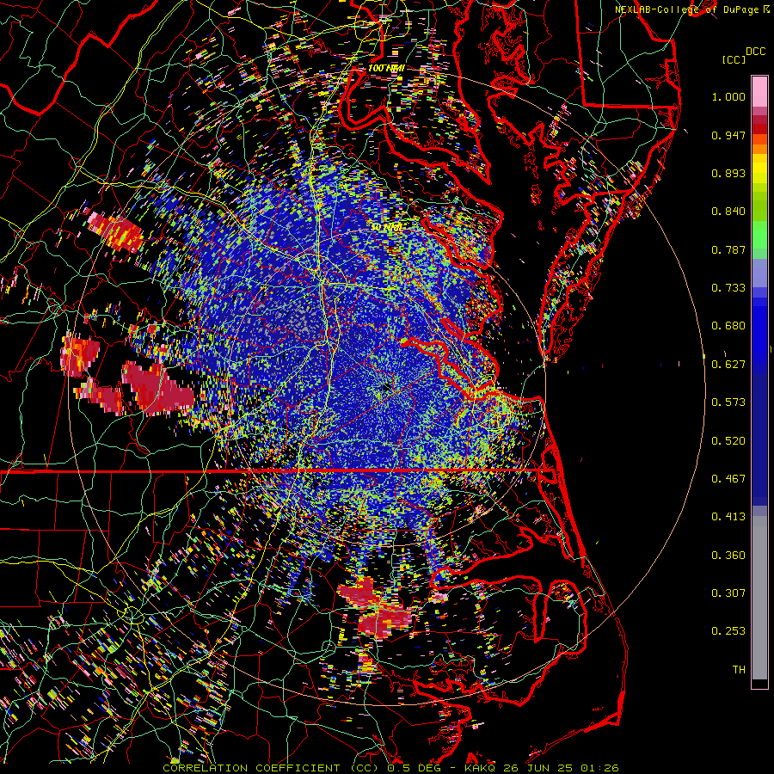Click the 01:26 timestamp text

point(599,768)
